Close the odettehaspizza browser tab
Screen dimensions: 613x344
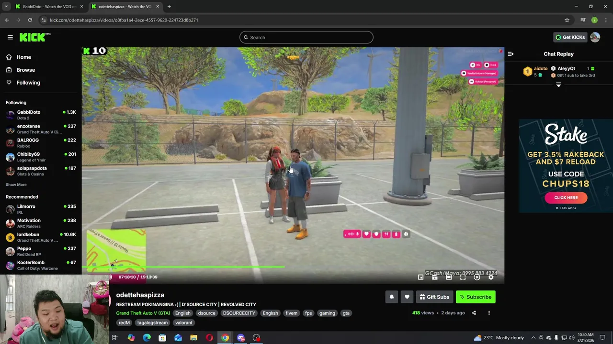pos(158,7)
